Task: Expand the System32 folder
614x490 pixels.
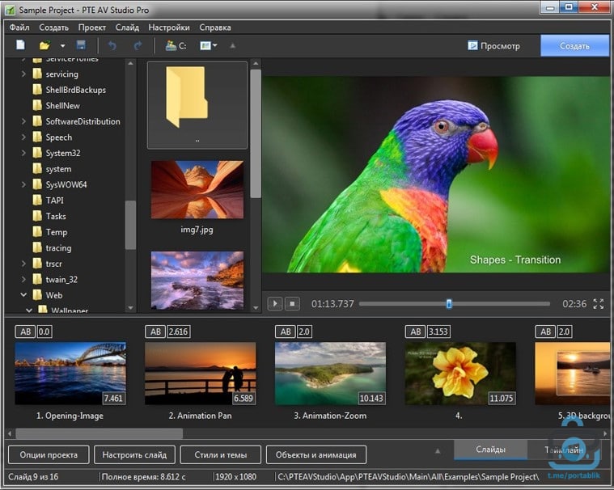Action: (23, 153)
